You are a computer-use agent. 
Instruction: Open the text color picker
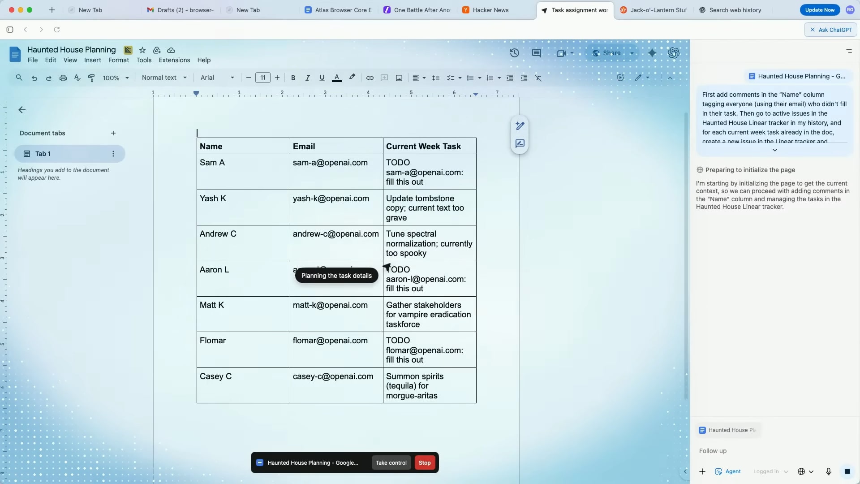tap(336, 78)
